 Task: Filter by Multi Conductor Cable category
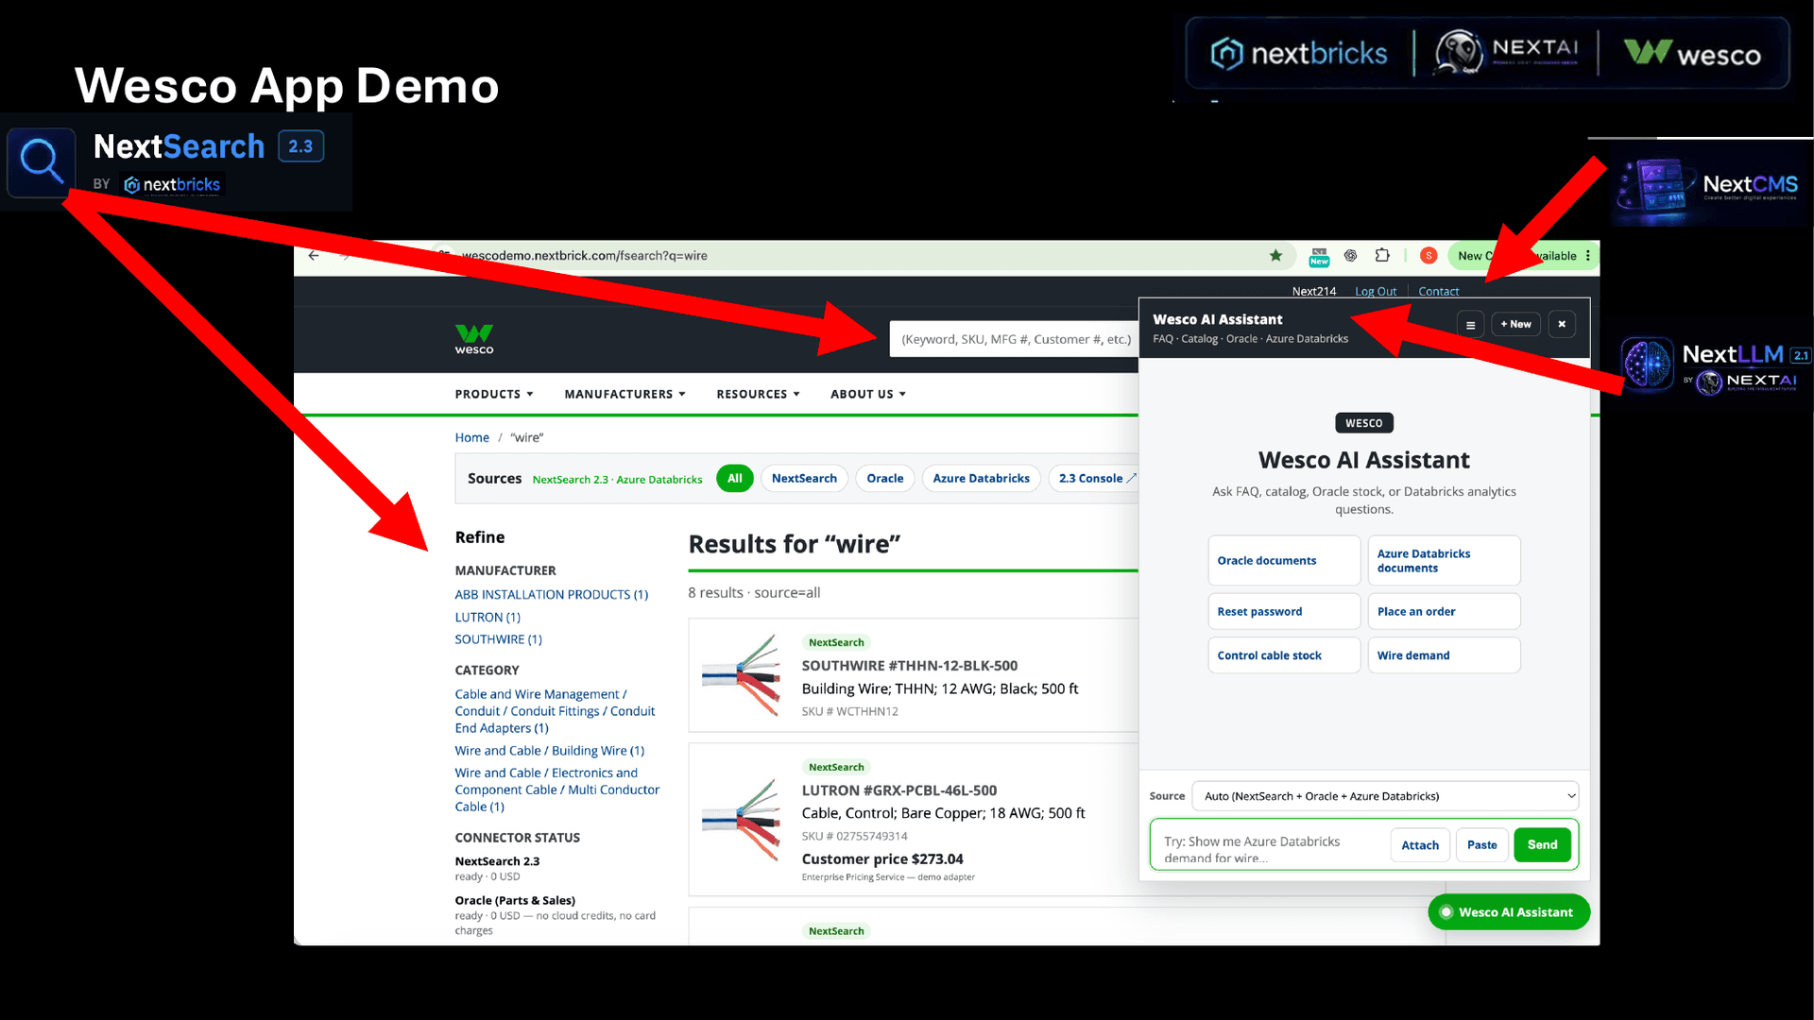coord(556,790)
